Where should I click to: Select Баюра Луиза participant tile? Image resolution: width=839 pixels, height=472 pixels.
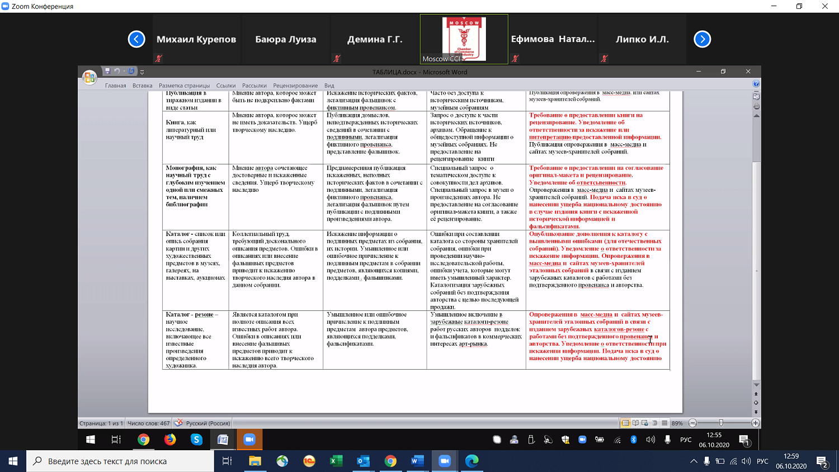[286, 39]
